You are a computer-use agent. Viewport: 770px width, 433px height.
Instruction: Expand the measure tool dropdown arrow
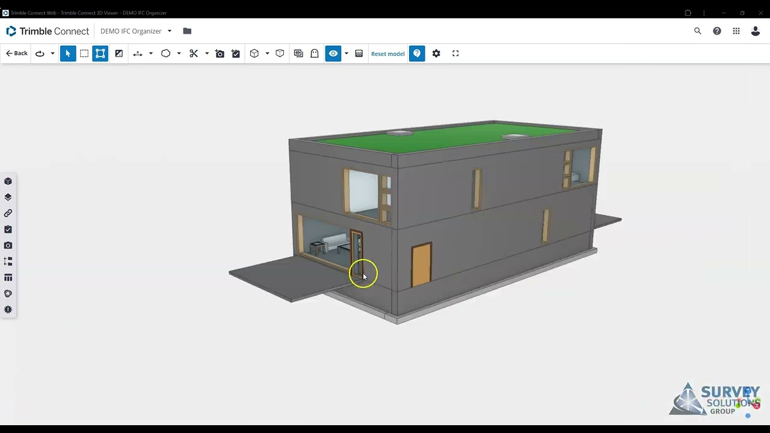150,54
